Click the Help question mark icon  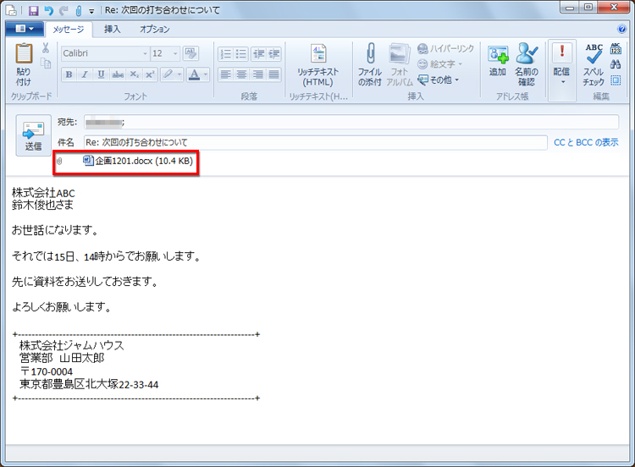point(621,29)
